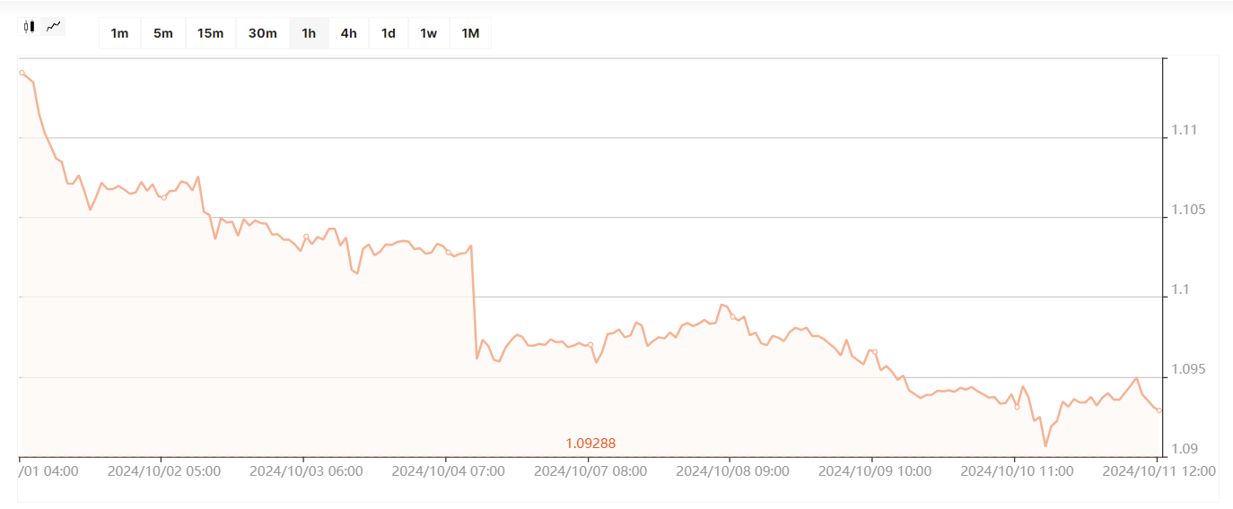The height and width of the screenshot is (509, 1233).
Task: Click the 1.09 price axis label
Action: (1185, 449)
